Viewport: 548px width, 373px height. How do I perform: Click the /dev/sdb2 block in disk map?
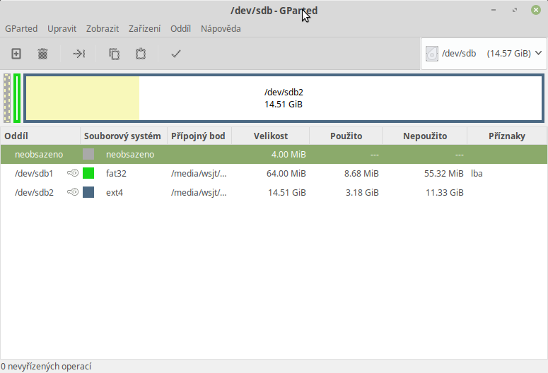pos(284,98)
